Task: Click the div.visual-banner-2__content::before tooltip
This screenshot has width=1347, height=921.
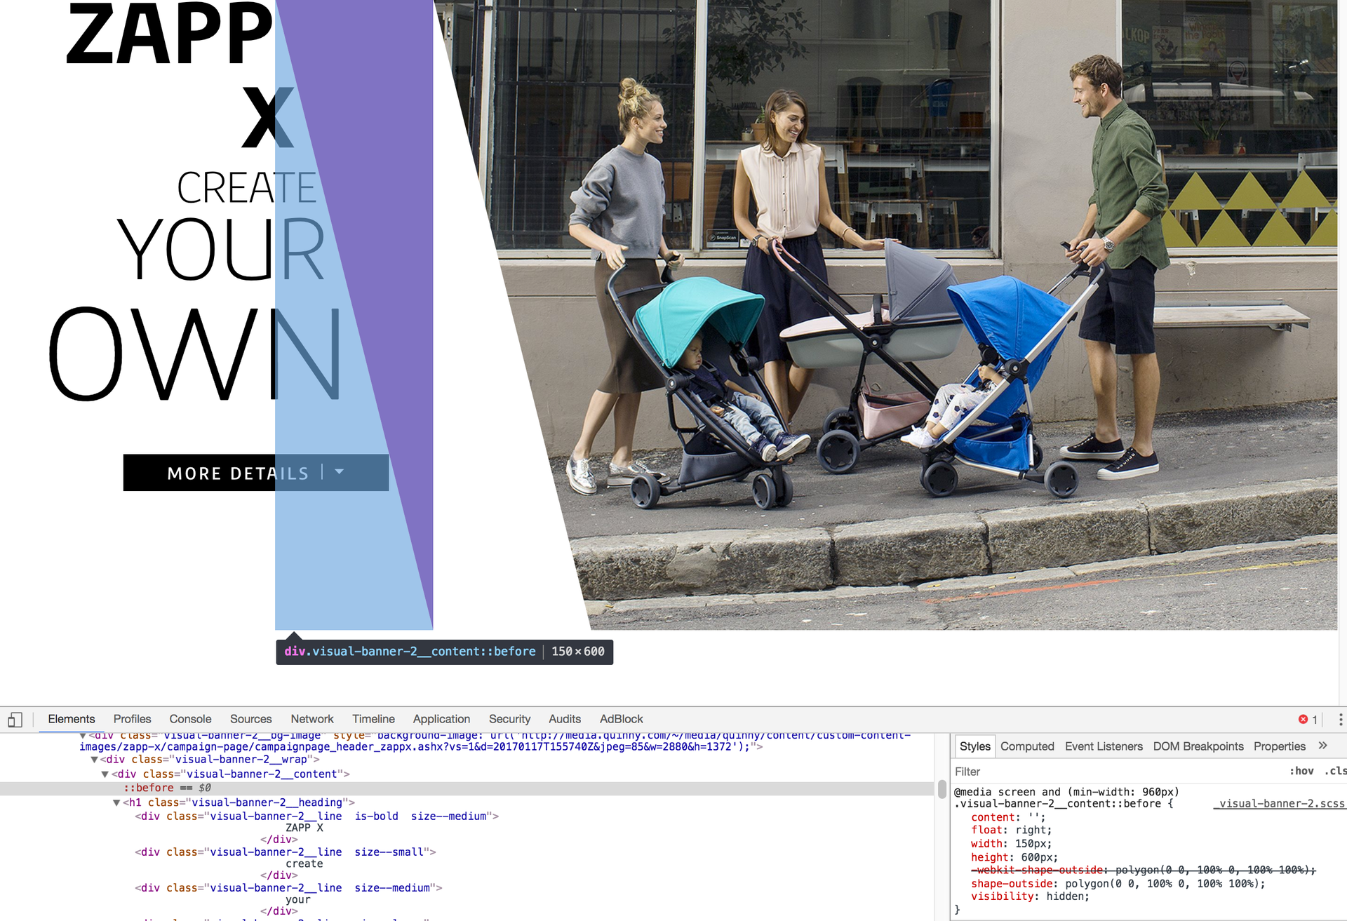Action: [x=444, y=652]
